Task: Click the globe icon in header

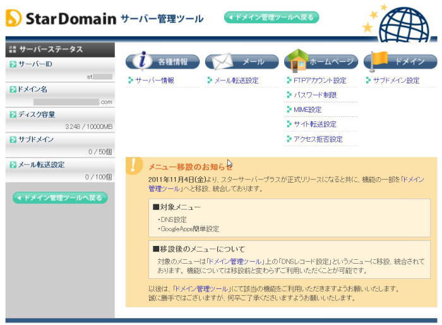Action: 405,25
